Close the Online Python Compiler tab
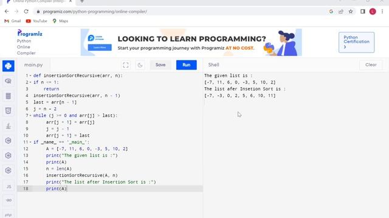The height and width of the screenshot is (218, 389). click(x=71, y=1)
